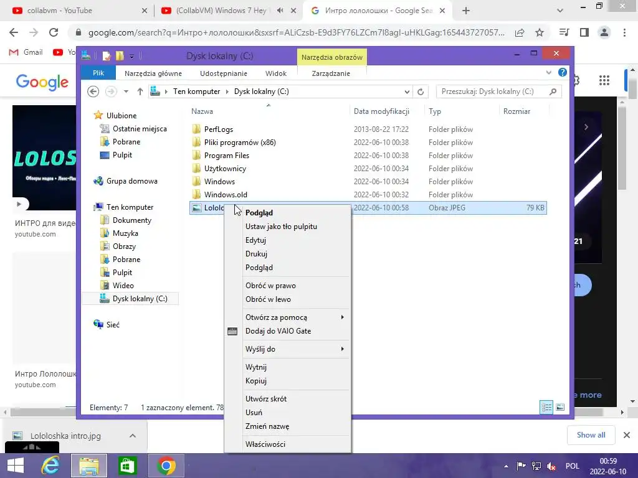Choose 'Obróć w prawo' context menu entry

pyautogui.click(x=270, y=286)
